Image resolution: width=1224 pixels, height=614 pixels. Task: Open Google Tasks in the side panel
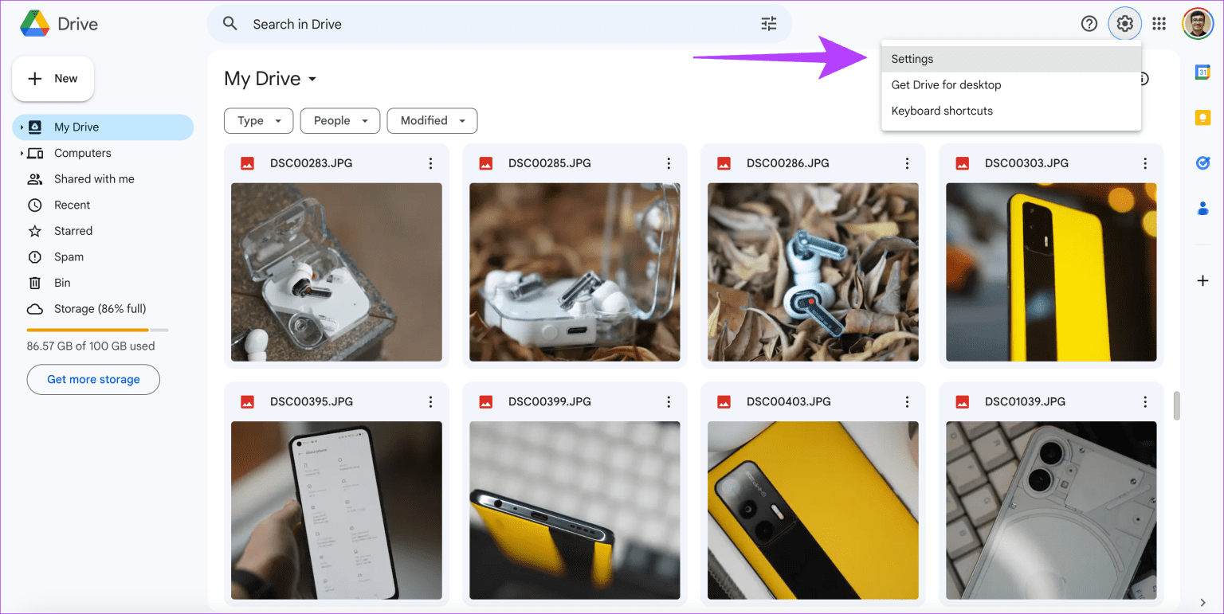point(1202,163)
